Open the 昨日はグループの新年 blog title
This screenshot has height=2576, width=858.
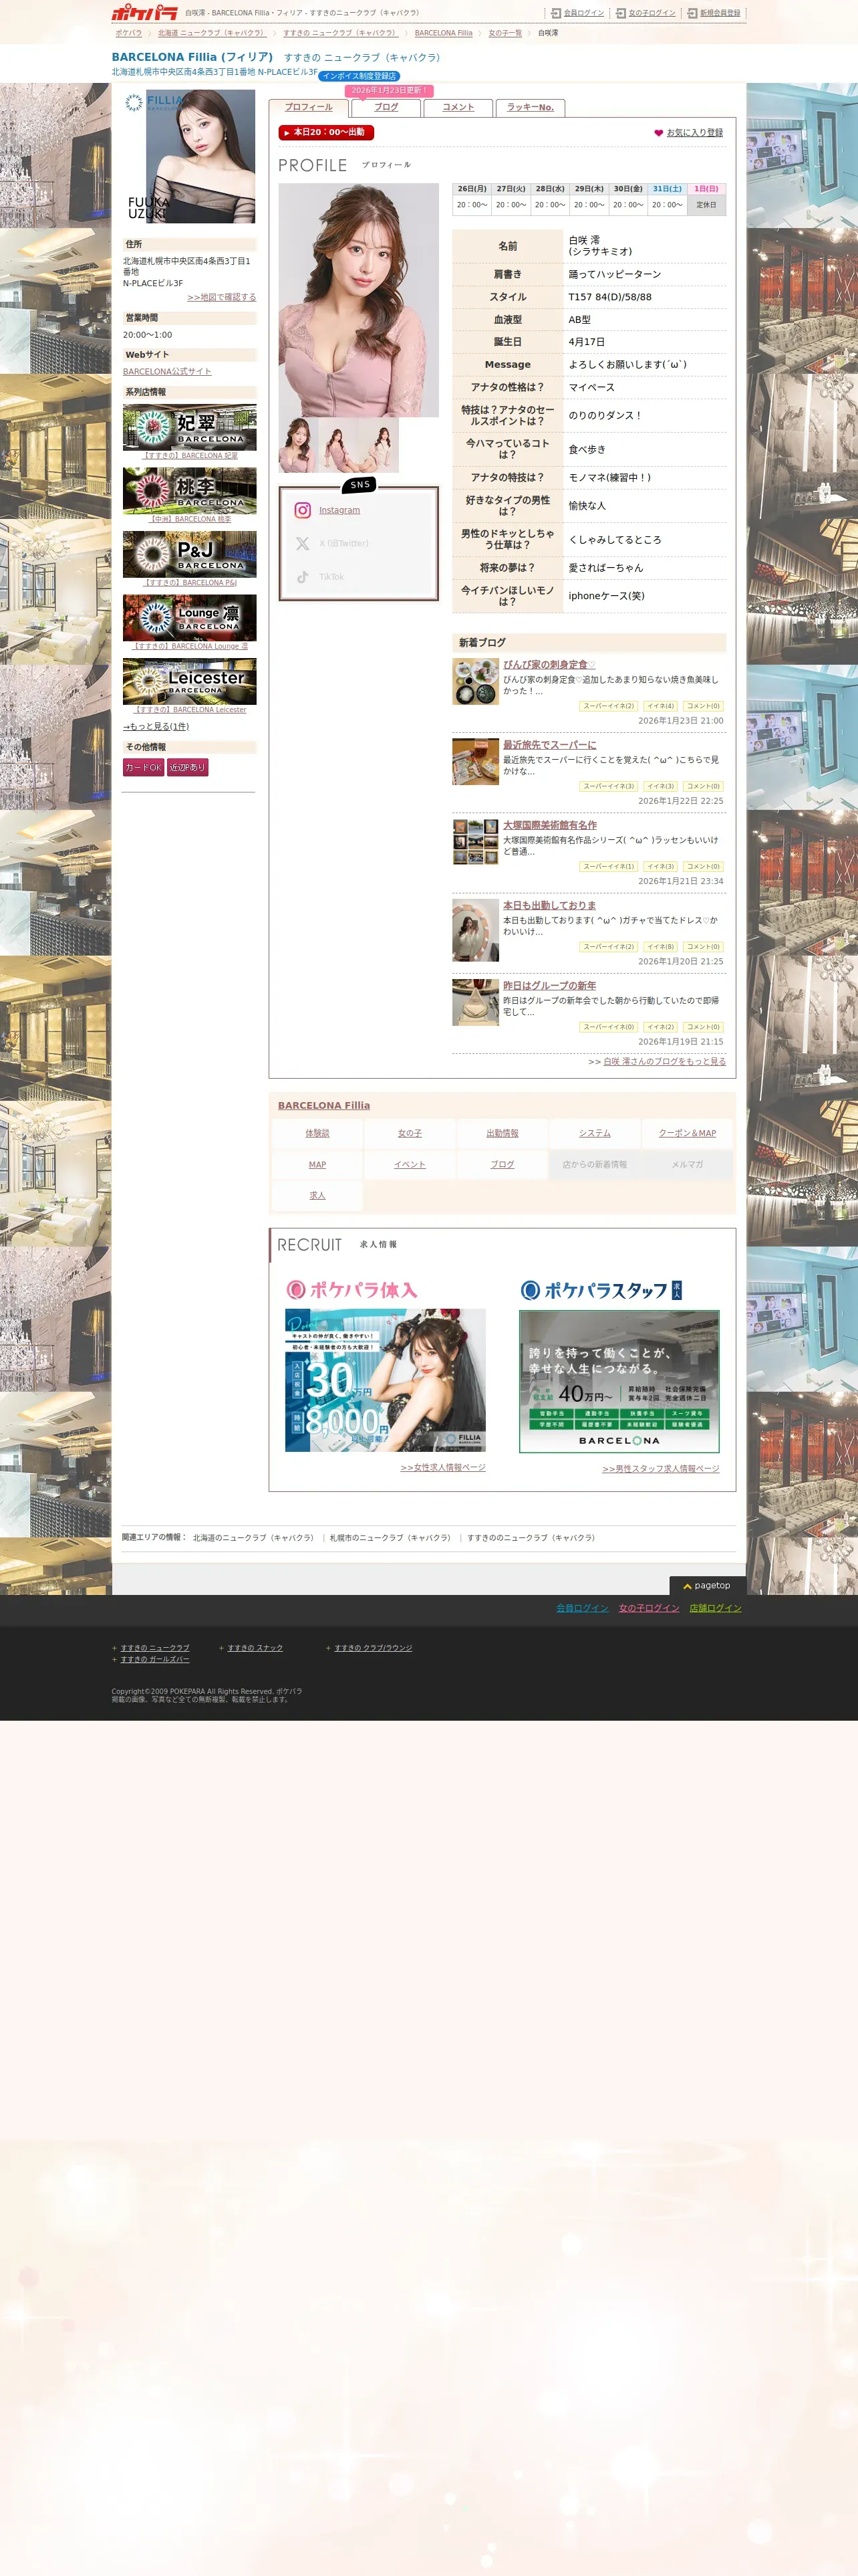549,986
